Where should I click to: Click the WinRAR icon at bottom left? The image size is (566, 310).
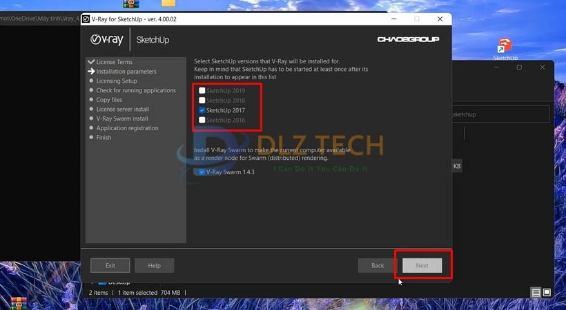coord(18,303)
